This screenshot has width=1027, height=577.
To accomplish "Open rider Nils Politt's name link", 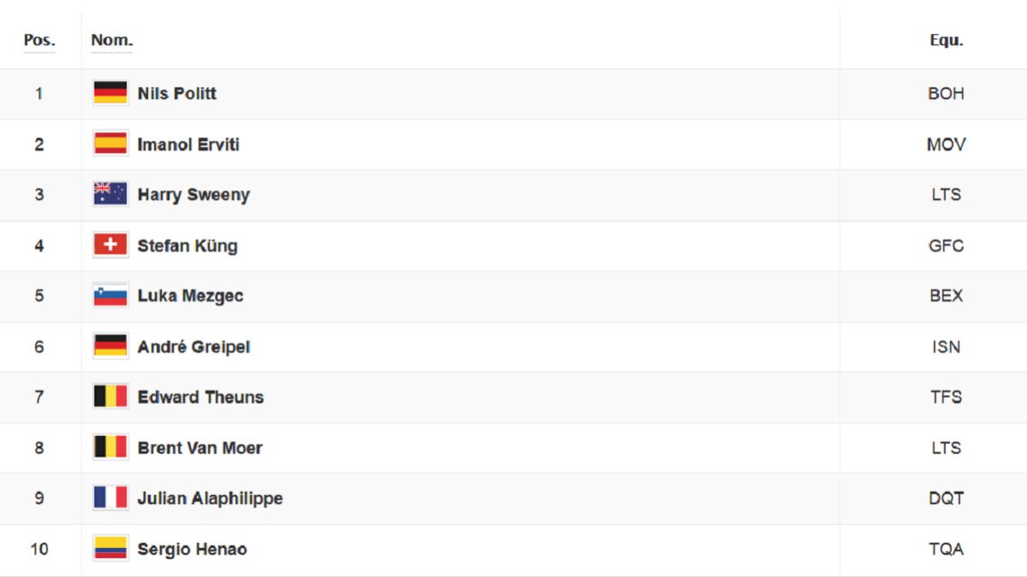I will pos(177,93).
